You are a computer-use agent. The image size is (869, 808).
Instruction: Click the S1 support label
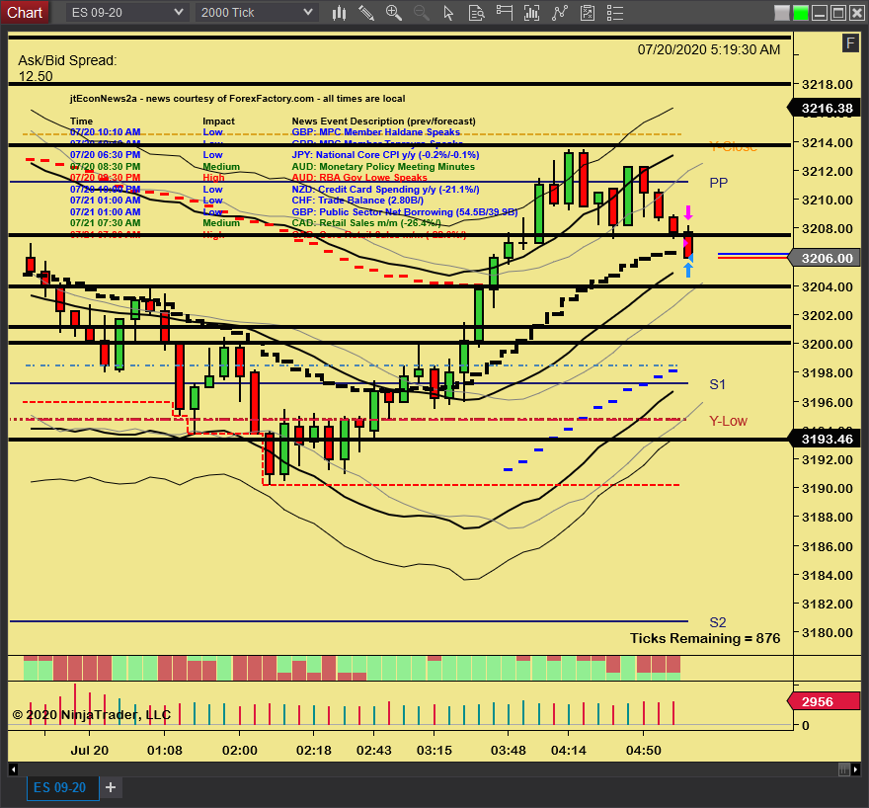(x=717, y=384)
